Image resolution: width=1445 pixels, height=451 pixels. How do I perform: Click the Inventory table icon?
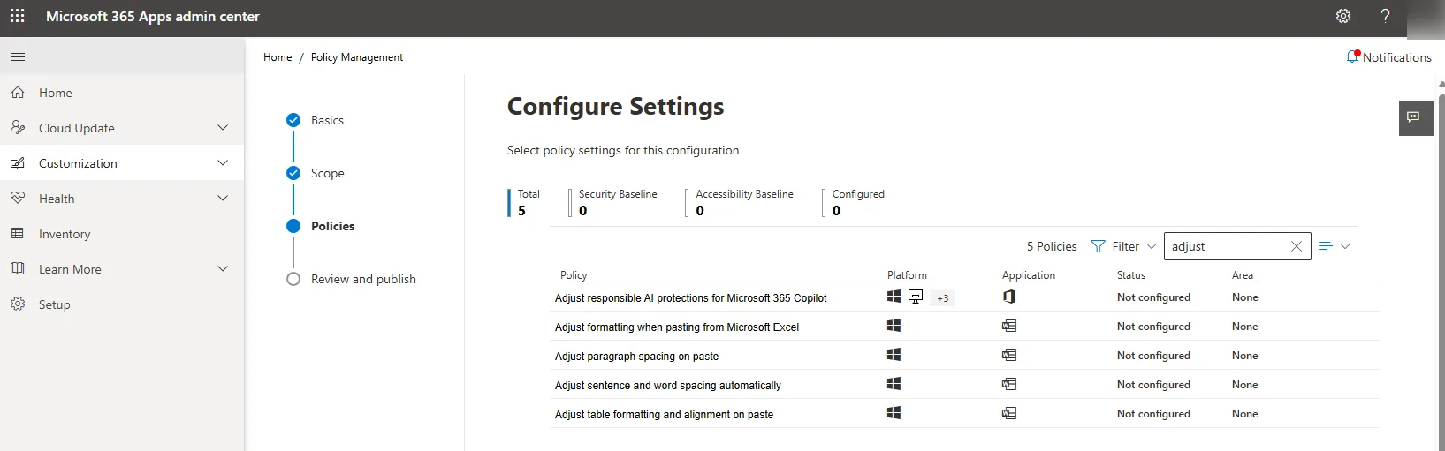click(x=18, y=234)
